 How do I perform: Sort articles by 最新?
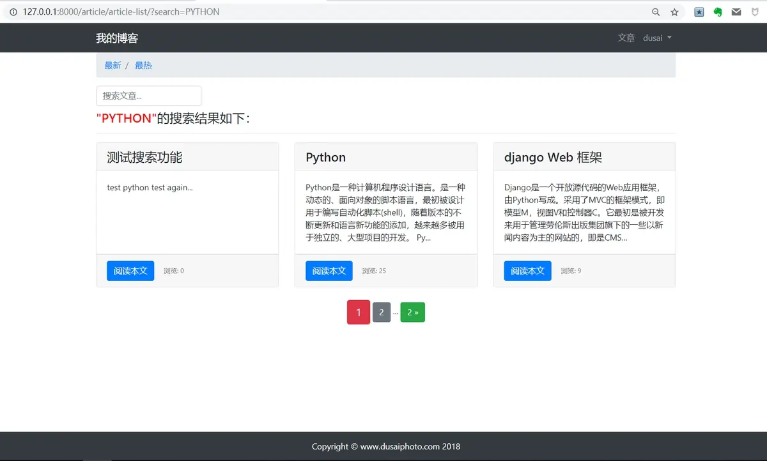coord(112,65)
